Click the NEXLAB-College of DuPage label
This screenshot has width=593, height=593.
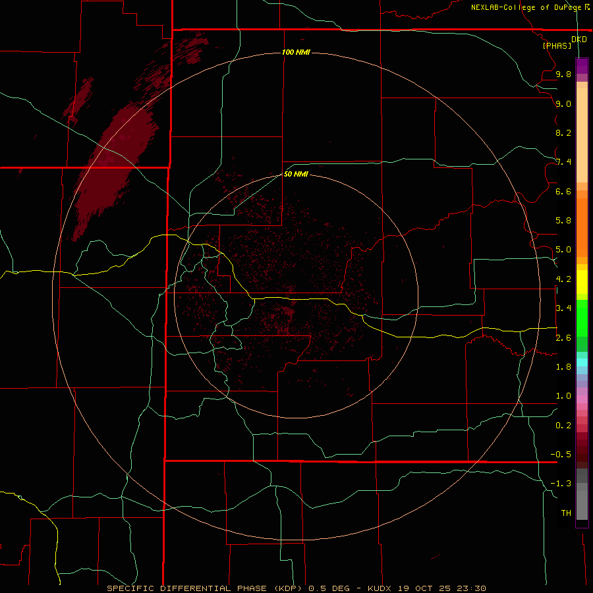(x=526, y=7)
